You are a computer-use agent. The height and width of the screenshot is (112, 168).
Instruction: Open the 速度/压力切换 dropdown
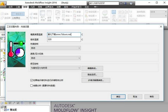pos(55,58)
